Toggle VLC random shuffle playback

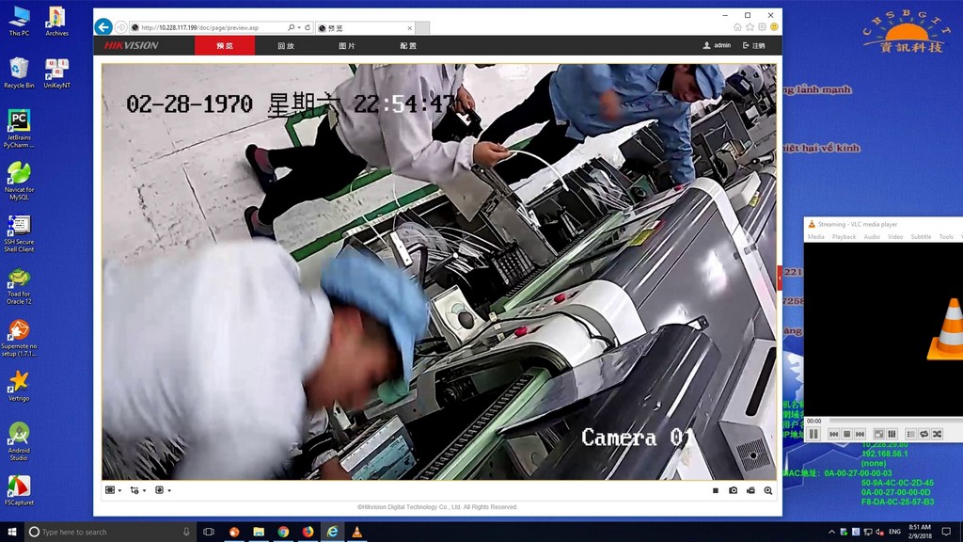pos(937,434)
